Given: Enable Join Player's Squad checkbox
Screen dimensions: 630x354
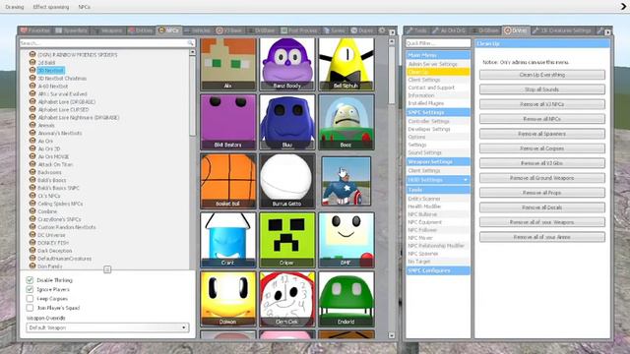Looking at the screenshot, I should coord(30,308).
